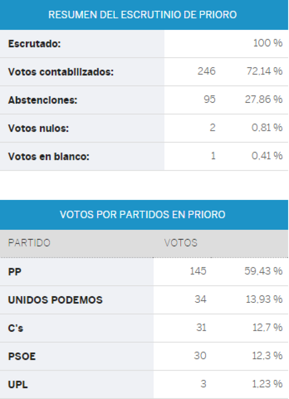This screenshot has width=289, height=399.
Task: Select the Escrutado row label
Action: click(x=34, y=44)
